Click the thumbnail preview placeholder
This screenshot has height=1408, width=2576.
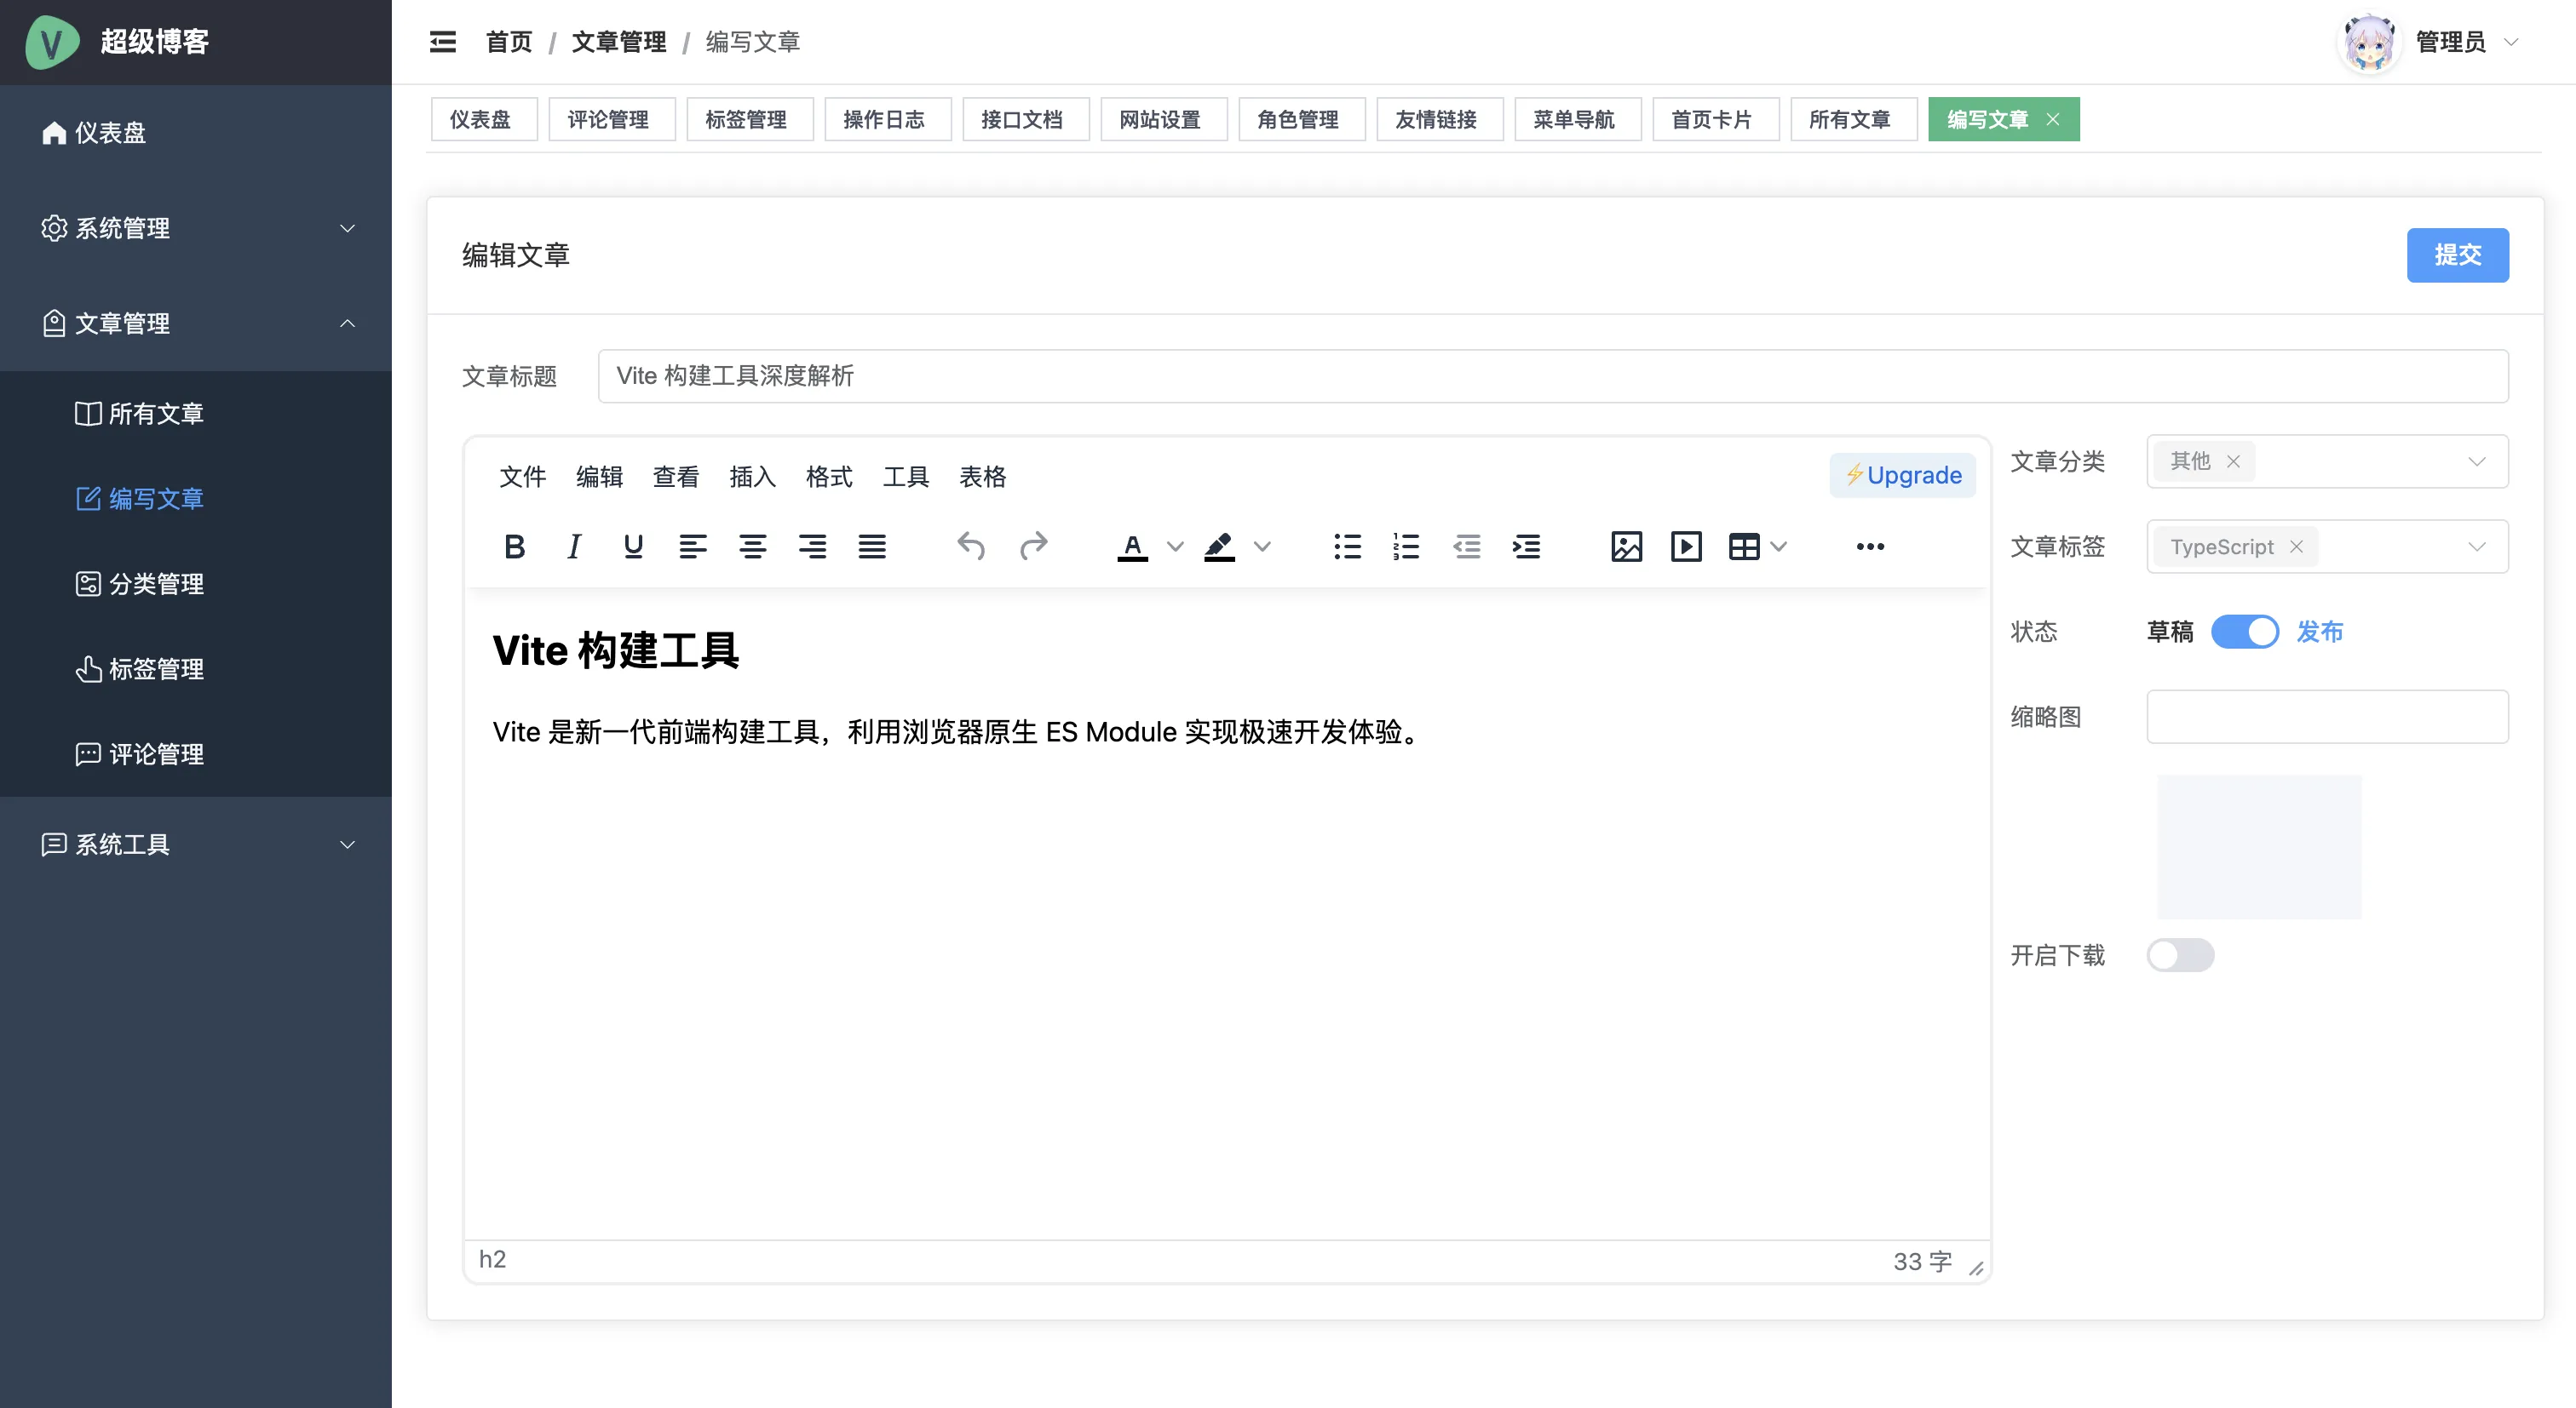(2259, 846)
